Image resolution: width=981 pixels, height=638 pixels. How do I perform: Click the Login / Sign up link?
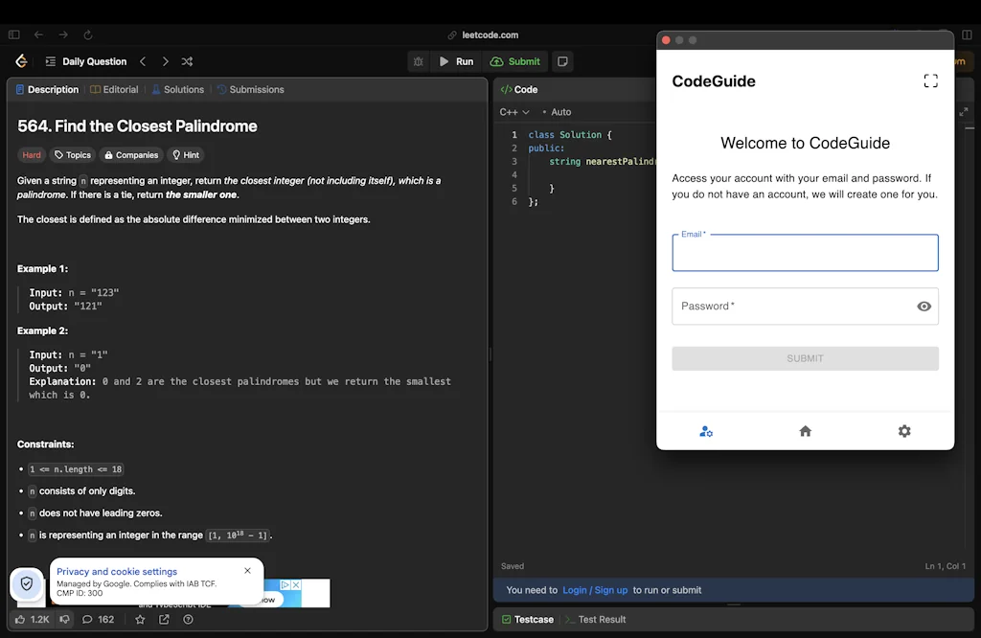pos(595,590)
